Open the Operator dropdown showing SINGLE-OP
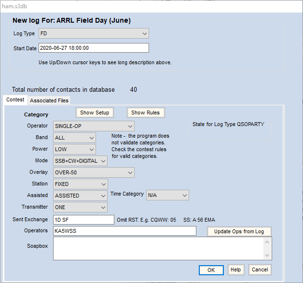This screenshot has height=283, width=303. pos(94,126)
